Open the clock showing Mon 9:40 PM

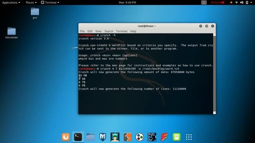tap(127, 2)
